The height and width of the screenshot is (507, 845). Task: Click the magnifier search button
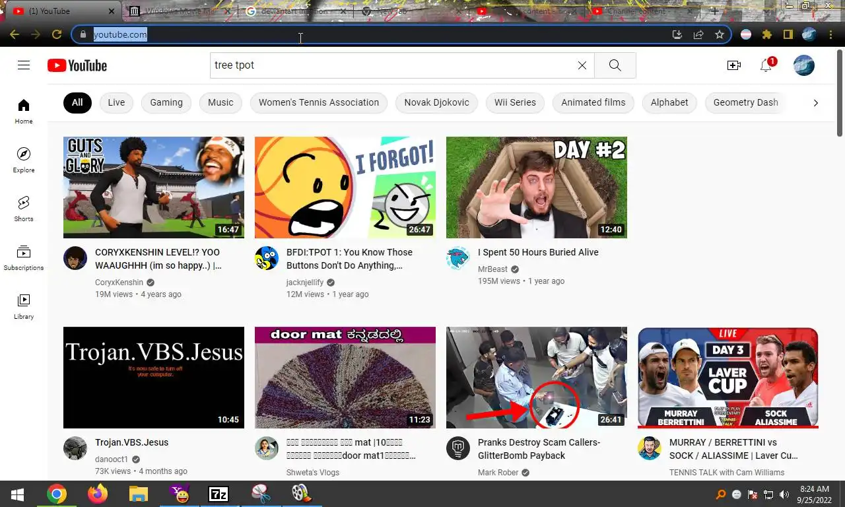[615, 65]
